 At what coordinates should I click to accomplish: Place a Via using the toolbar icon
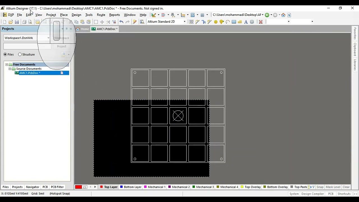[222, 22]
